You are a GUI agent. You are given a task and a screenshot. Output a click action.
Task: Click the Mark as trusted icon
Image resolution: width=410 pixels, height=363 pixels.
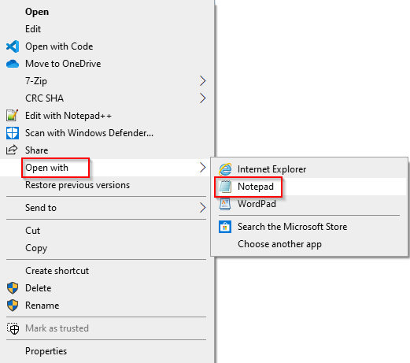(13, 328)
